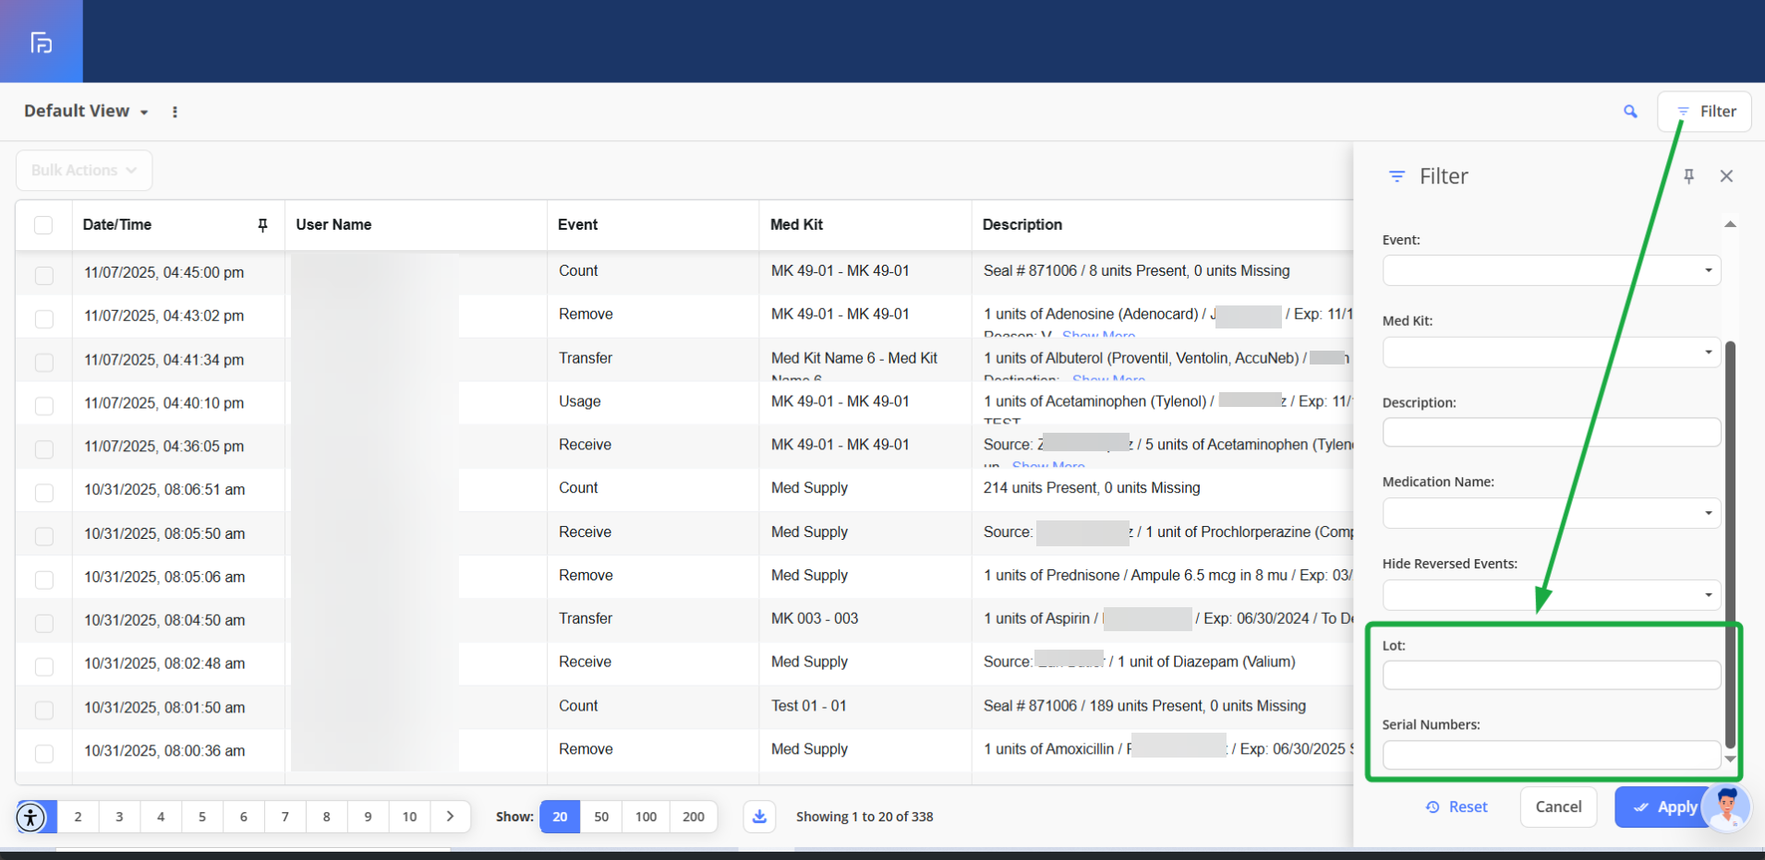Screen dimensions: 1765x860
Task: Select checkbox for 10/31/2025 08:06:51 am row
Action: click(43, 492)
